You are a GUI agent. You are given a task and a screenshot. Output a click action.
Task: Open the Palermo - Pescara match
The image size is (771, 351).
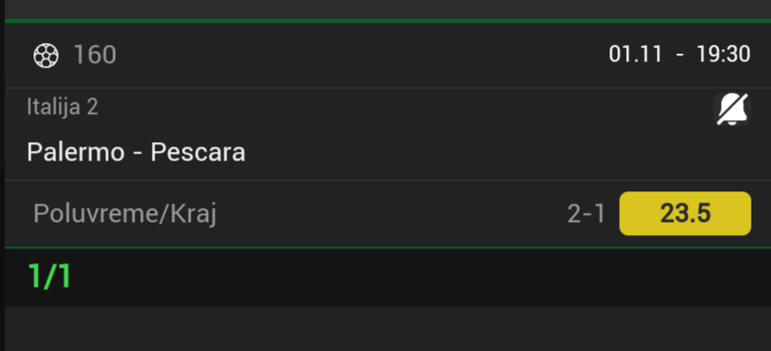click(x=136, y=153)
